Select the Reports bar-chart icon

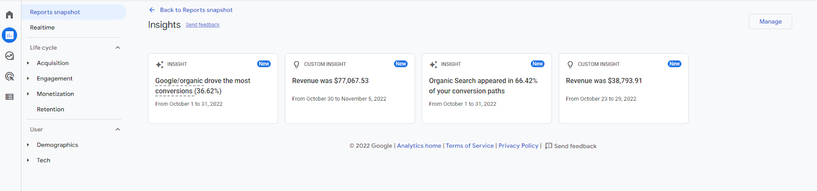9,35
